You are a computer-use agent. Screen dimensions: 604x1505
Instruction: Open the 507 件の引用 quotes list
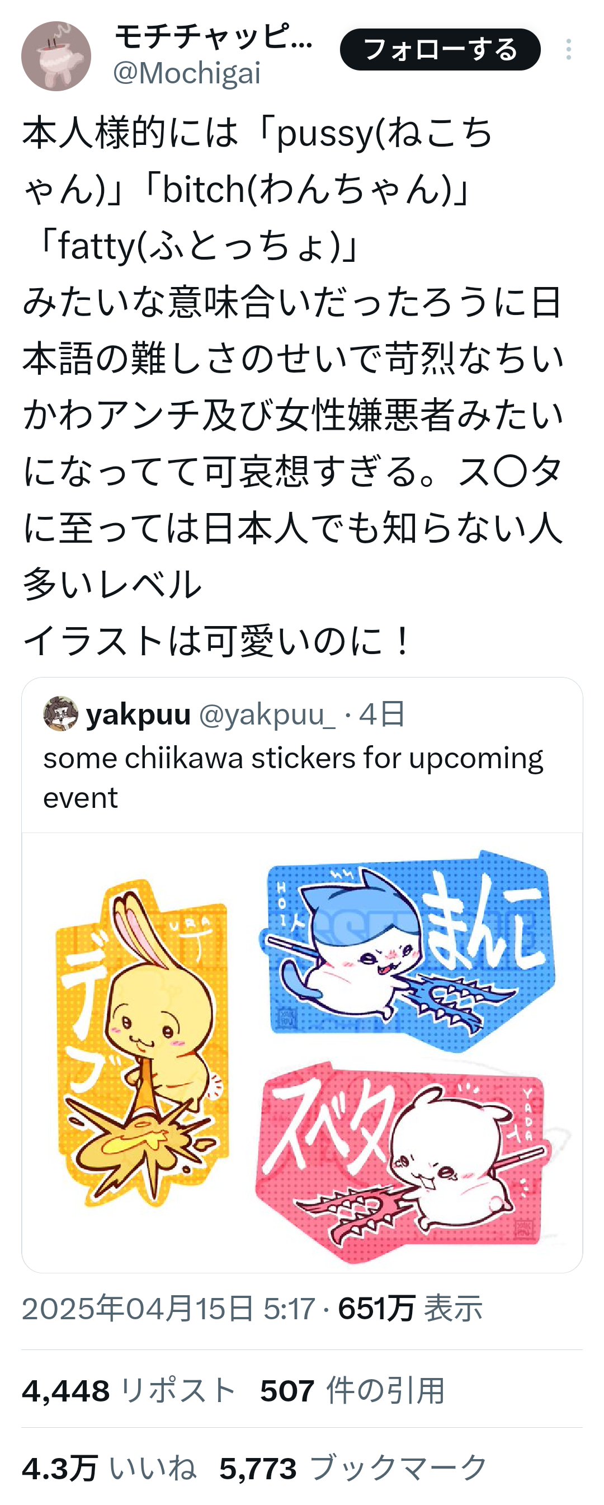coord(353,1390)
